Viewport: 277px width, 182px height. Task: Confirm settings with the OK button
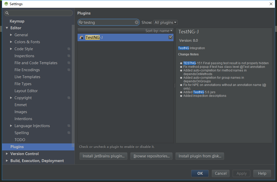click(200, 173)
